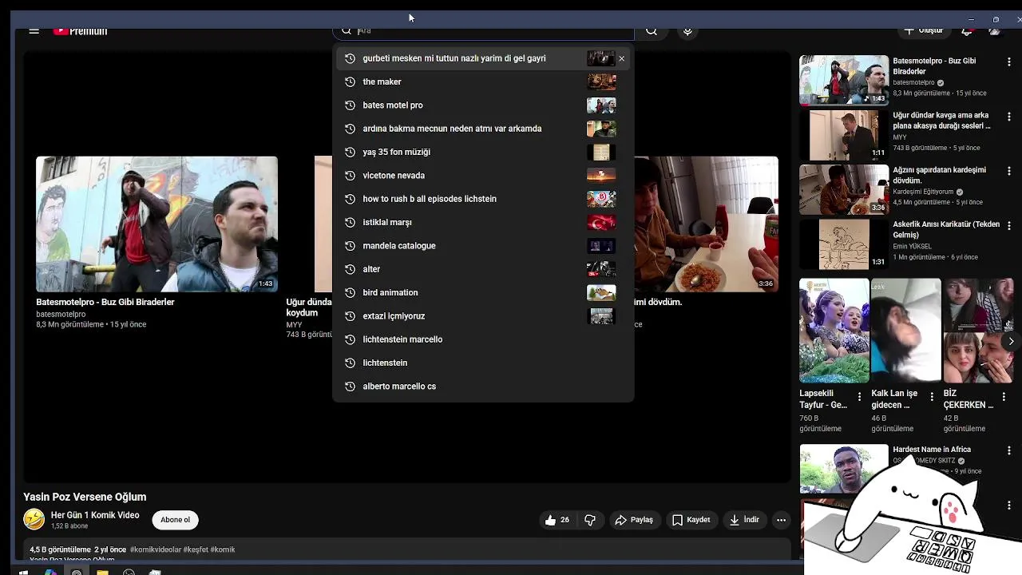Open sidebar video 'Hardest Name in Africa'

coord(931,450)
